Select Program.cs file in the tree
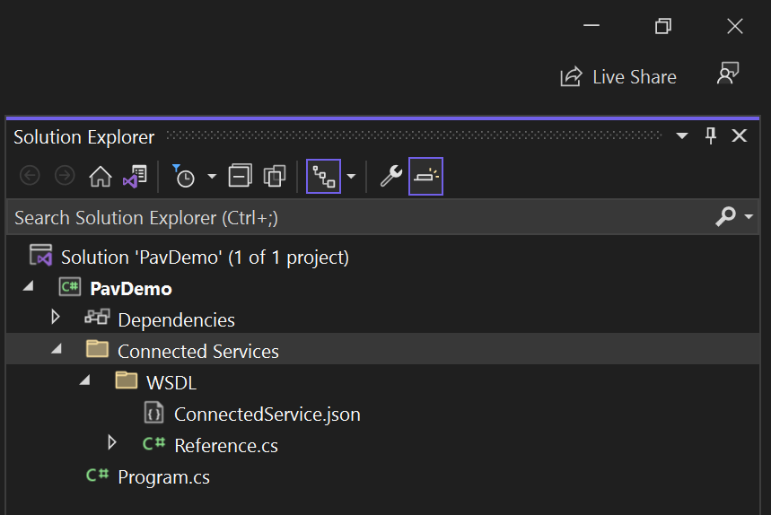The height and width of the screenshot is (515, 771). pos(163,477)
